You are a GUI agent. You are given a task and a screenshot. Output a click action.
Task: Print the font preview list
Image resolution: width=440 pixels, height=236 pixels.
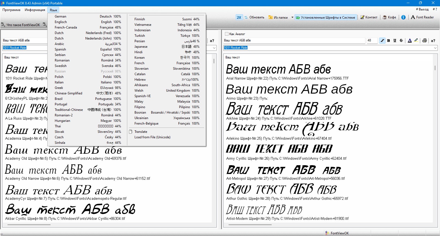425,40
